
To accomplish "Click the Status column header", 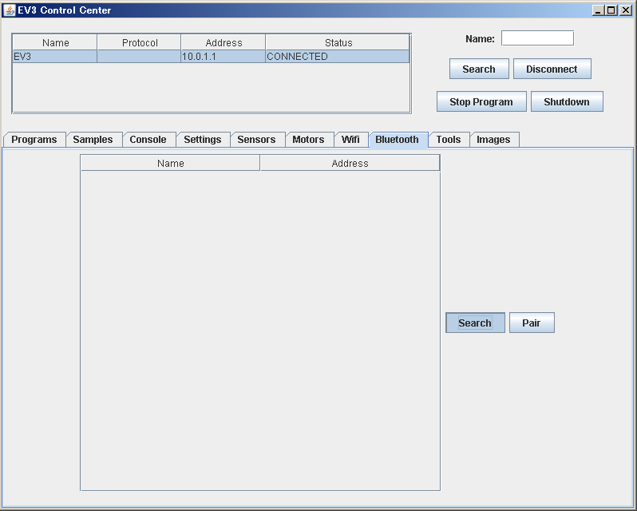I will click(338, 42).
